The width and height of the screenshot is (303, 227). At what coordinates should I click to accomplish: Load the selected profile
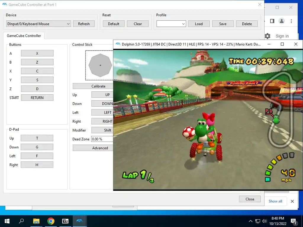(x=199, y=24)
